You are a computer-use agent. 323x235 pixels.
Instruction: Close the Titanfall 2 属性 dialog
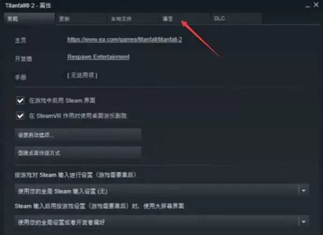[x=316, y=5]
